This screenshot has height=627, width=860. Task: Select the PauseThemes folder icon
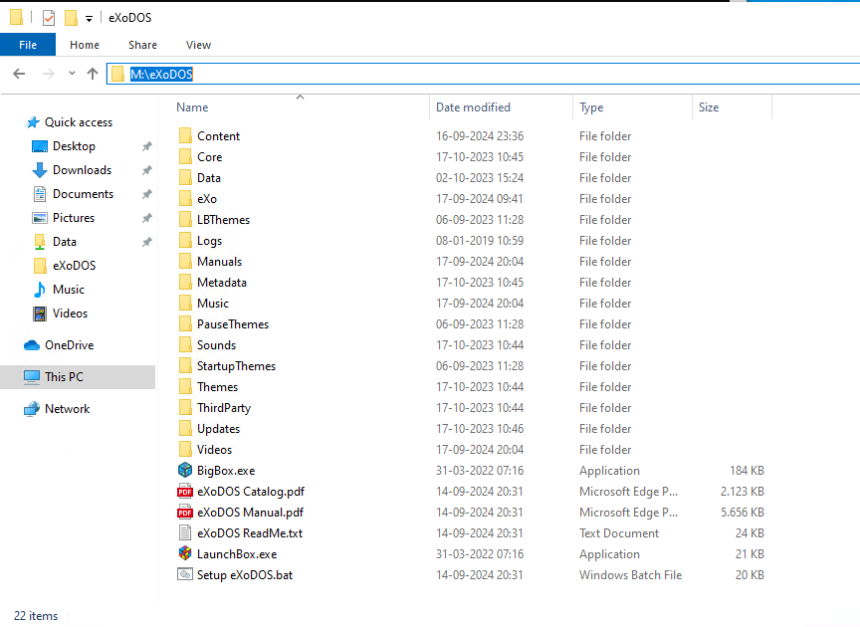coord(185,323)
